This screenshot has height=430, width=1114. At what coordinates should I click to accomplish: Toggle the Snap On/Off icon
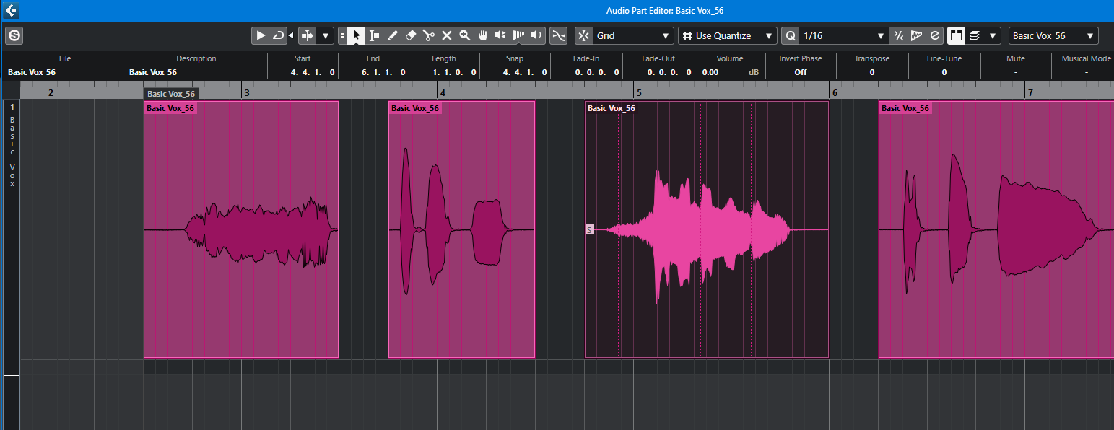(x=583, y=35)
